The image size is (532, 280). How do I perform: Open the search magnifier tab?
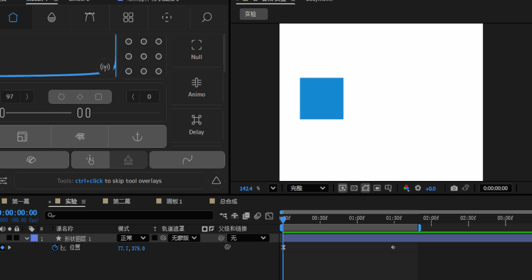(x=207, y=17)
